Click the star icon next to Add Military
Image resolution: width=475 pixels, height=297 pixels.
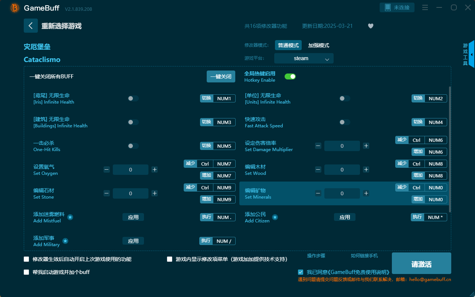65,241
